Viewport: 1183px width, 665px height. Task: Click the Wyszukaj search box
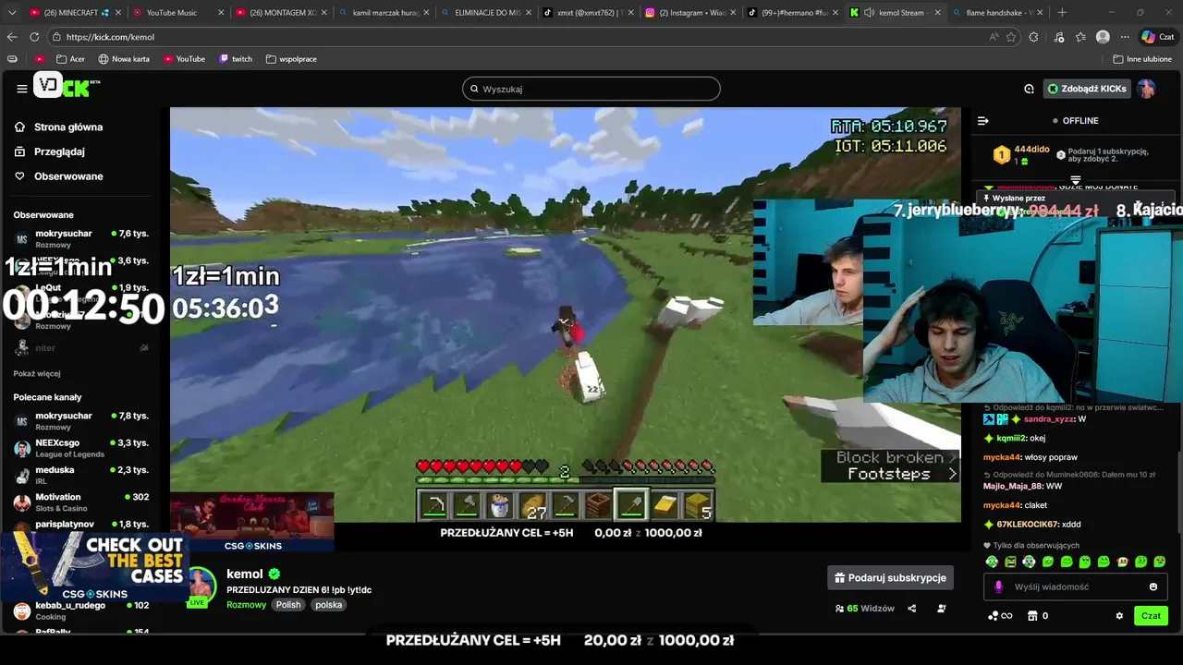point(591,89)
